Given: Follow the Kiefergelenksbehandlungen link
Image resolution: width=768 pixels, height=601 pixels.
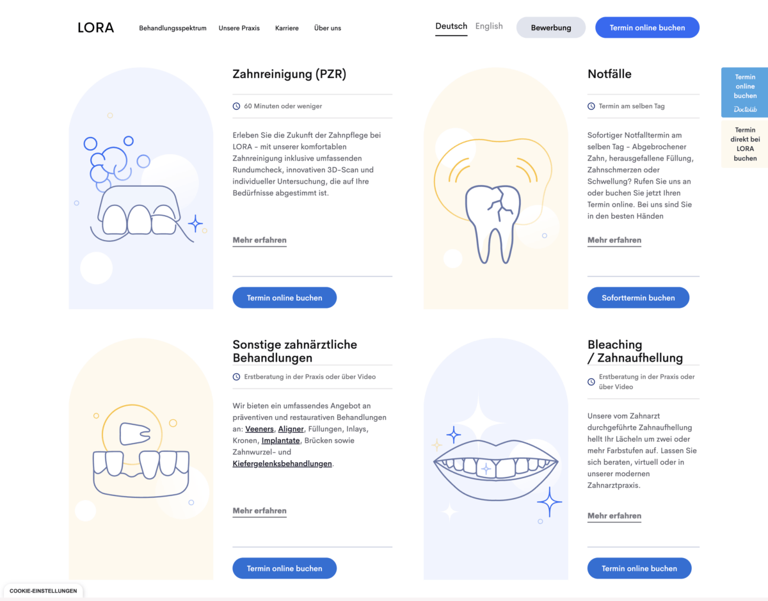Looking at the screenshot, I should [282, 463].
